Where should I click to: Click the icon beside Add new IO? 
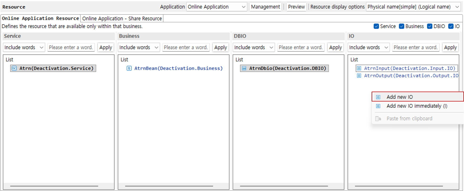378,97
